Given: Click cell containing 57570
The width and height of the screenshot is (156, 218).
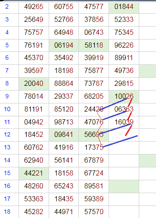Looking at the screenshot, I should coord(94,212).
